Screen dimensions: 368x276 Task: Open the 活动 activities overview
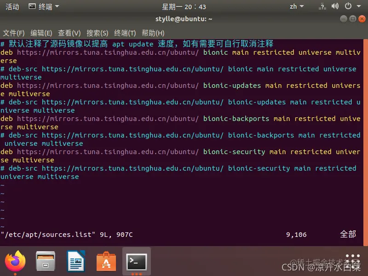pos(12,6)
